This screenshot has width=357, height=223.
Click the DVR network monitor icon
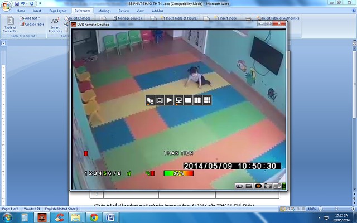point(179,100)
